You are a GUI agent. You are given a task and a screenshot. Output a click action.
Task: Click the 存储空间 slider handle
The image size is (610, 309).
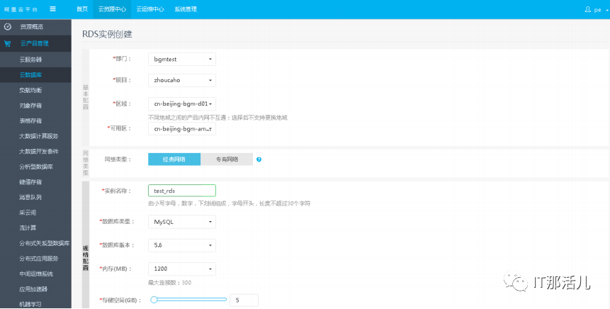(154, 300)
